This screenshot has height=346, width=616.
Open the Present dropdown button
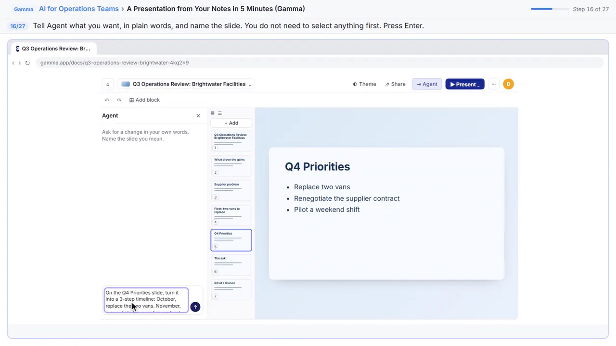pos(465,84)
